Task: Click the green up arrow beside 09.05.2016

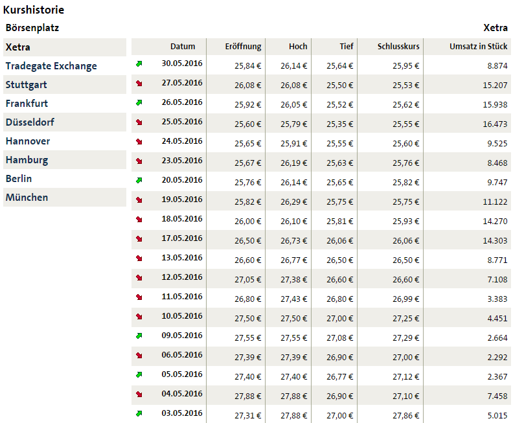Action: tap(139, 336)
